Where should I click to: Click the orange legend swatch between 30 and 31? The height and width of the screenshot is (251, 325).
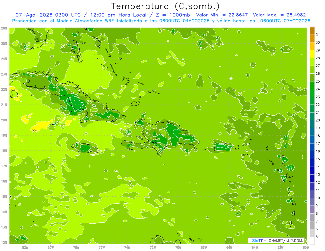click(312, 38)
